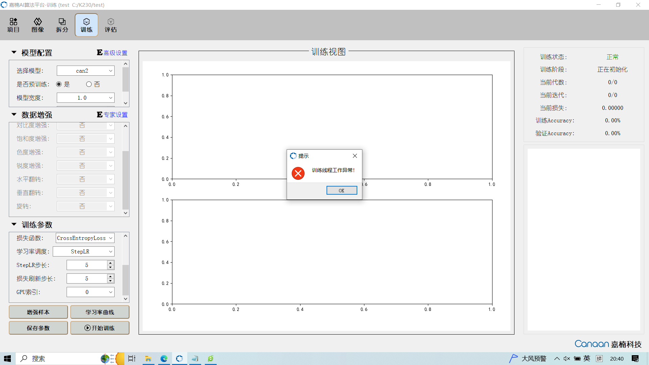
Task: Open the 选择模型 can2 dropdown
Action: (86, 71)
